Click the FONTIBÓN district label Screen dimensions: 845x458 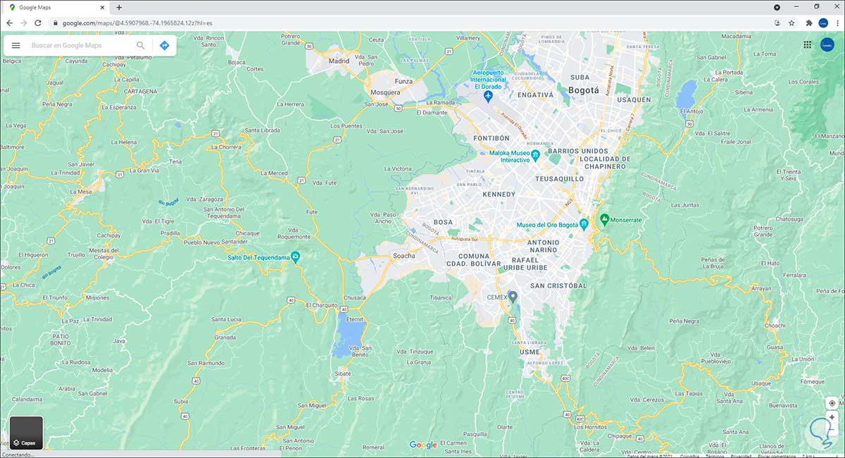tap(492, 138)
